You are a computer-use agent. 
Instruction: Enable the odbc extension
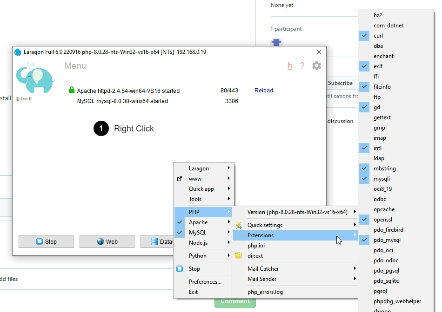click(x=396, y=199)
